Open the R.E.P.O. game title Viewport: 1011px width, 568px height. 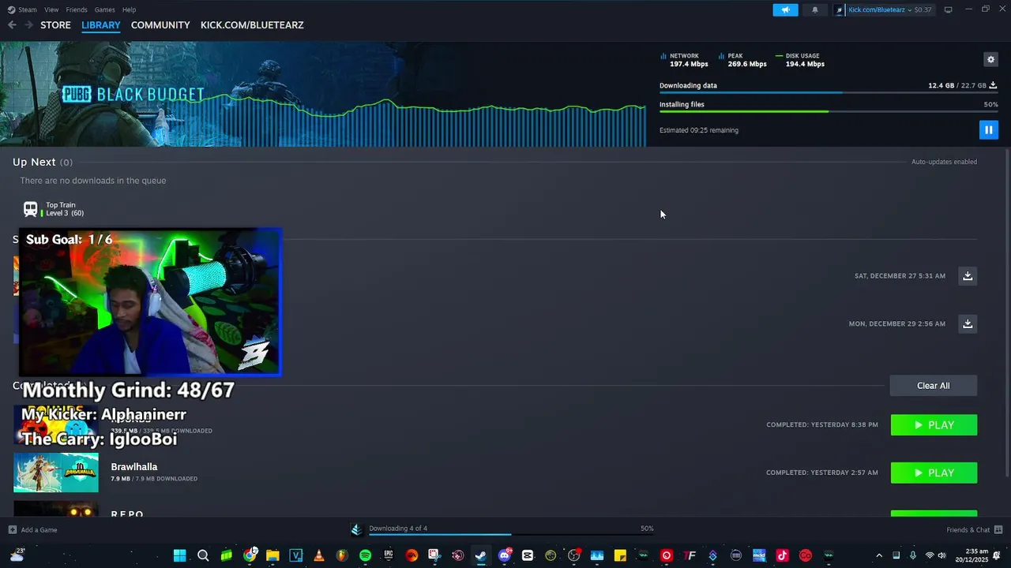[127, 514]
